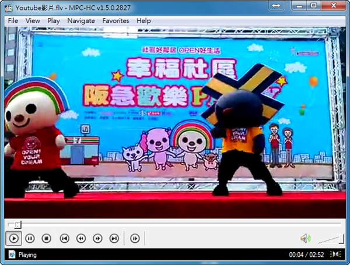Skip forward to the next file
This screenshot has height=265, width=350.
click(x=114, y=238)
